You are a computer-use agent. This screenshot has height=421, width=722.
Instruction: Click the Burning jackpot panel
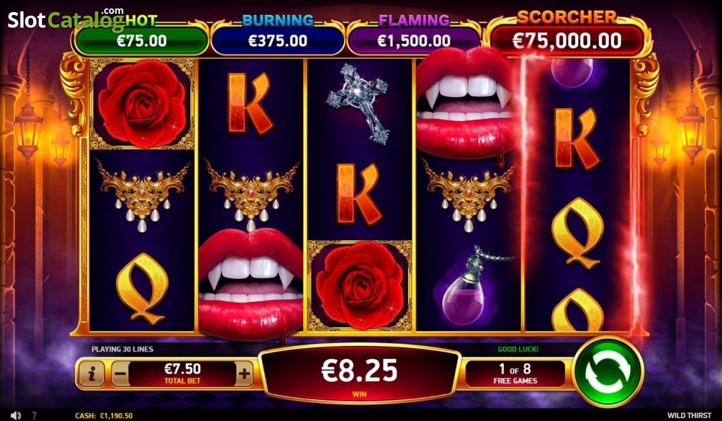(277, 34)
